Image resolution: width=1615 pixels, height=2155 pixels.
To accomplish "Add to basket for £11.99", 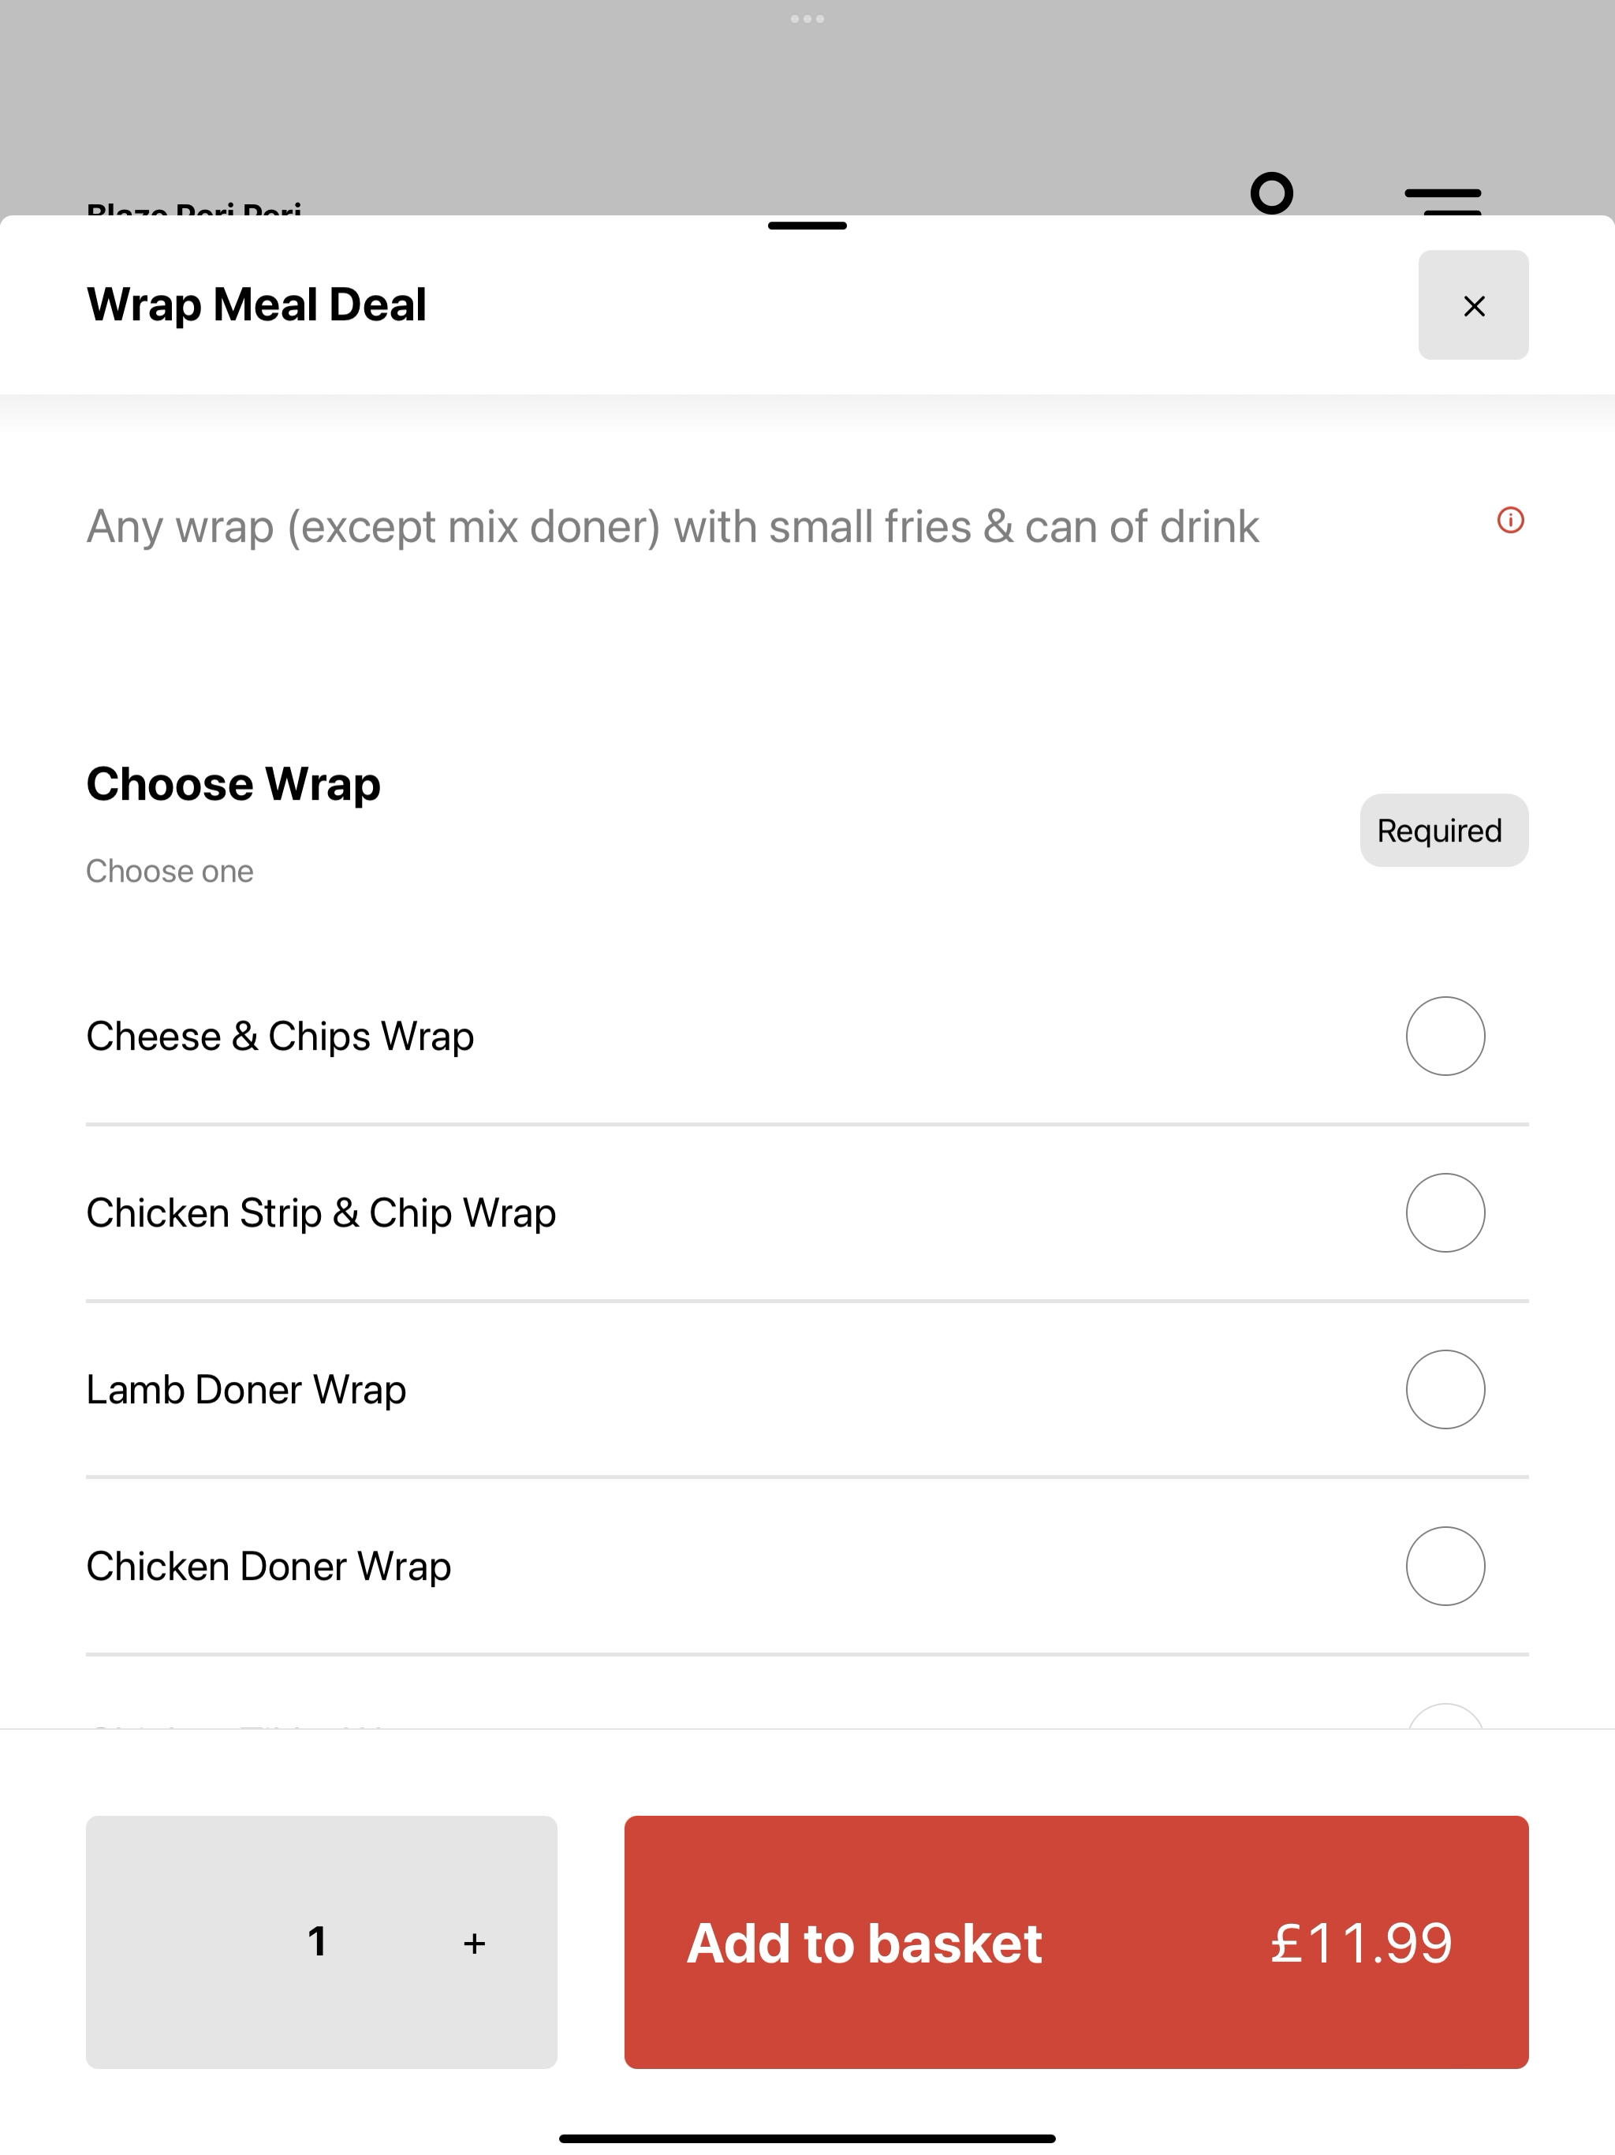I will pos(1076,1942).
